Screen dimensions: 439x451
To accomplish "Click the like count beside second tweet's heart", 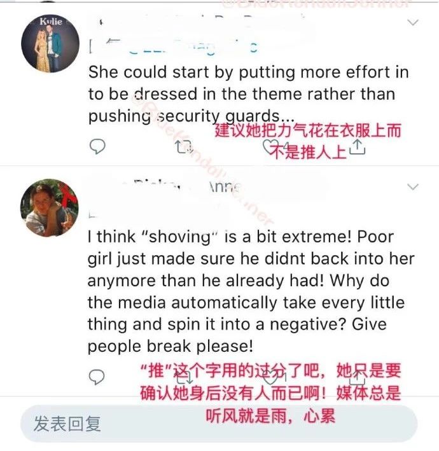I will 285,377.
